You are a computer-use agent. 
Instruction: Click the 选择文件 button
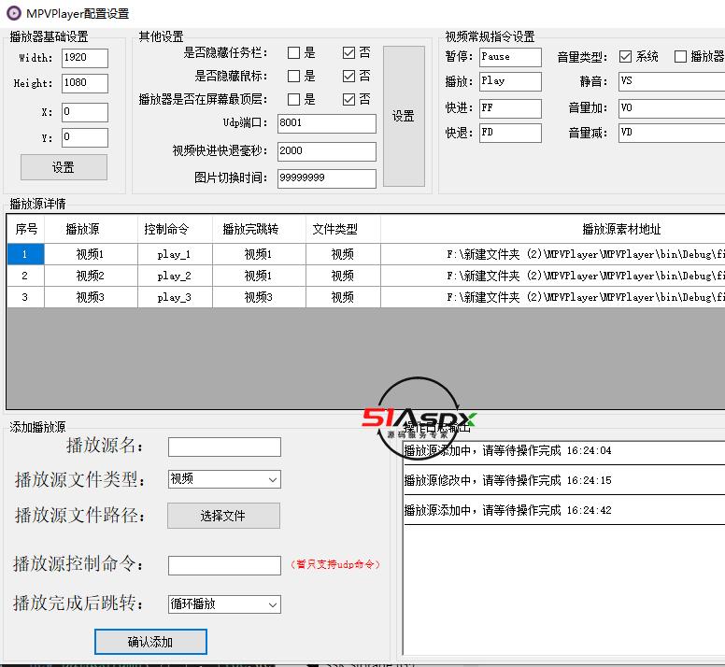tap(223, 516)
